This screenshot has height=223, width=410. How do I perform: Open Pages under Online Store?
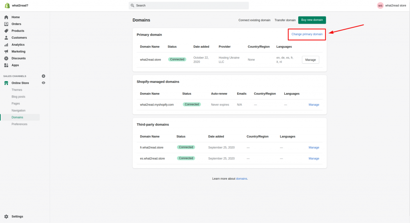tap(16, 103)
